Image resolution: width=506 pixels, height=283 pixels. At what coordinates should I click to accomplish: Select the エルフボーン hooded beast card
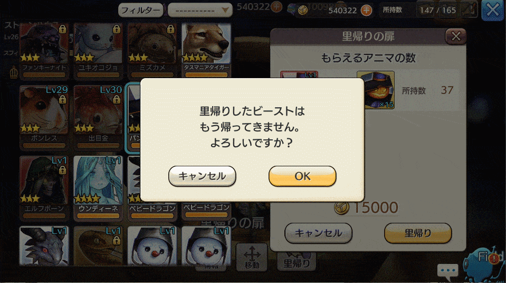[44, 187]
